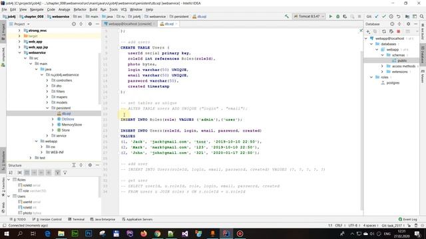Collapse the webservice module folder
426x239 pixels.
click(19, 52)
